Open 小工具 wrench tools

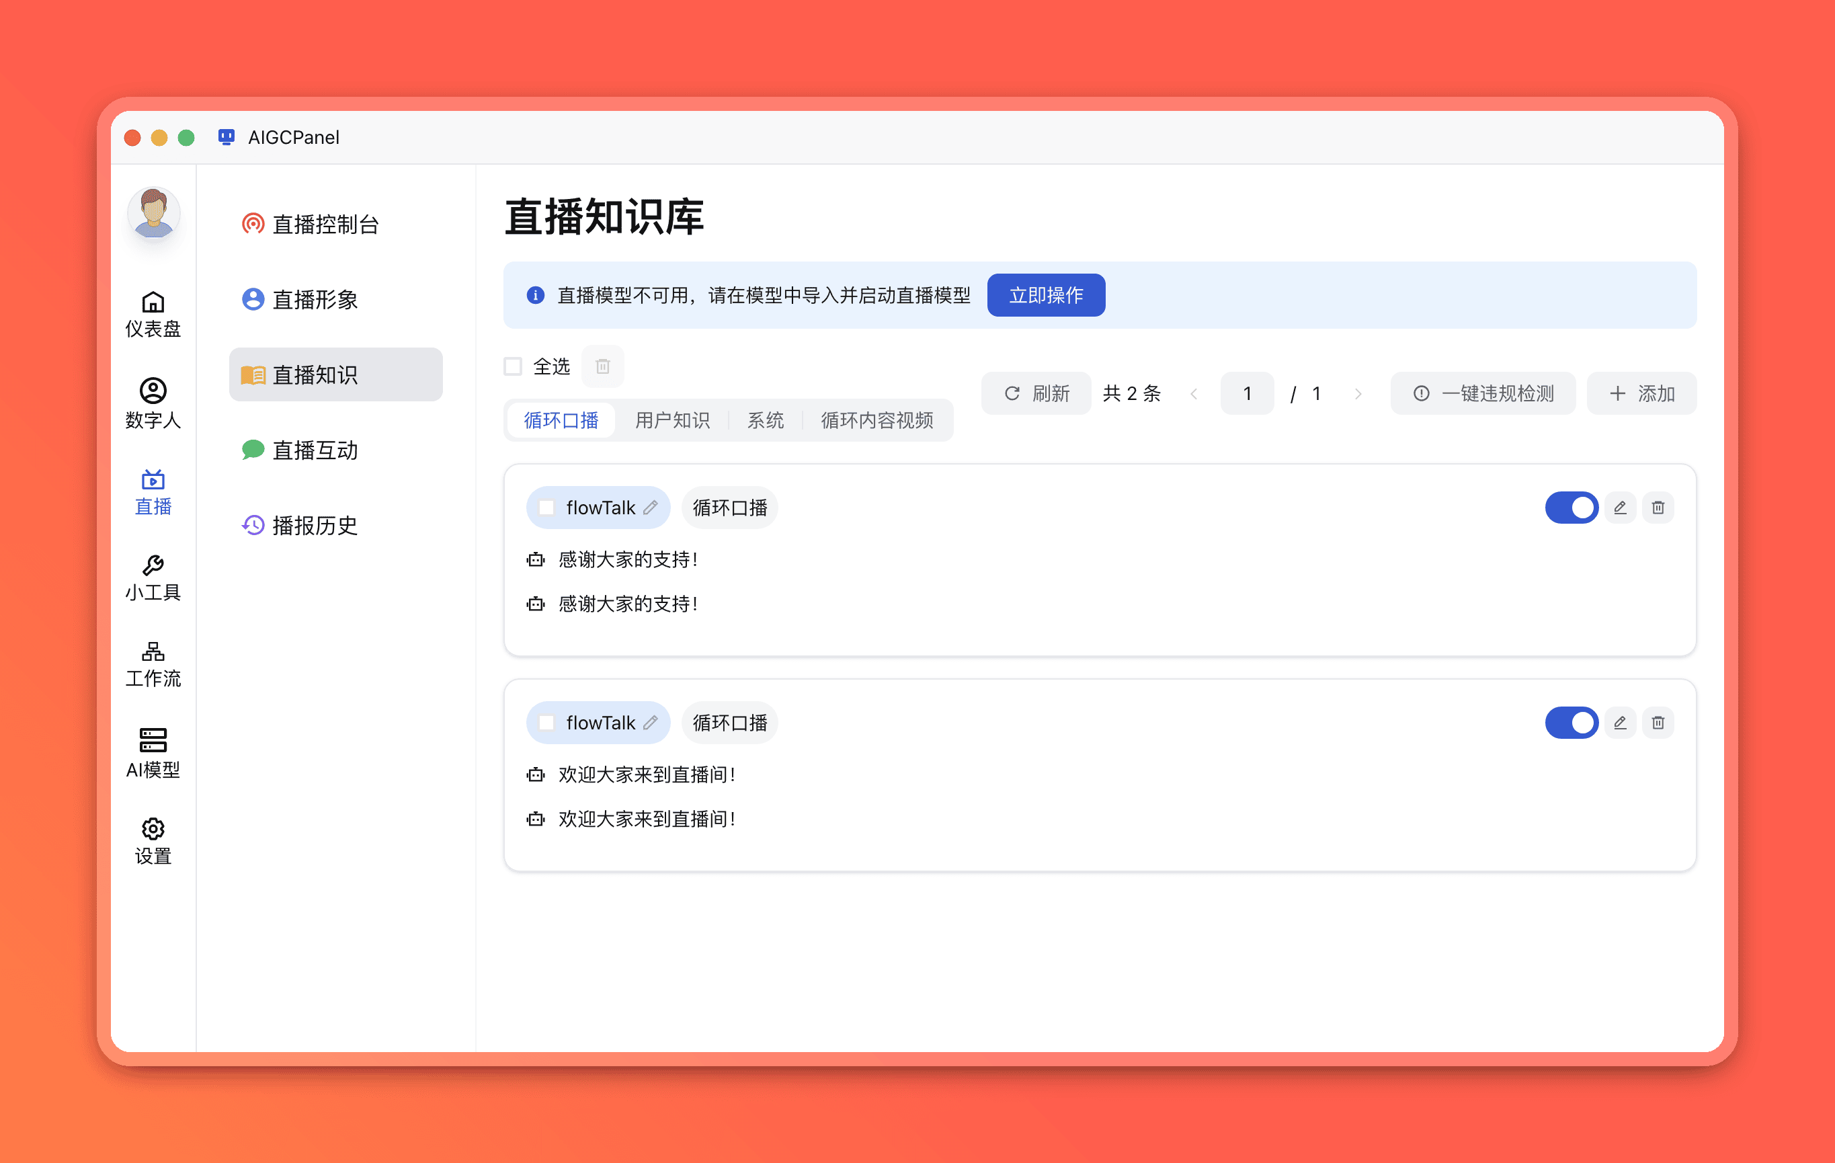(153, 577)
